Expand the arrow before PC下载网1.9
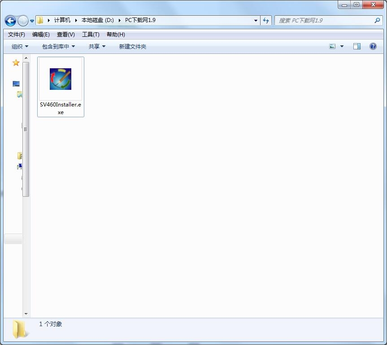The width and height of the screenshot is (387, 345). [119, 20]
